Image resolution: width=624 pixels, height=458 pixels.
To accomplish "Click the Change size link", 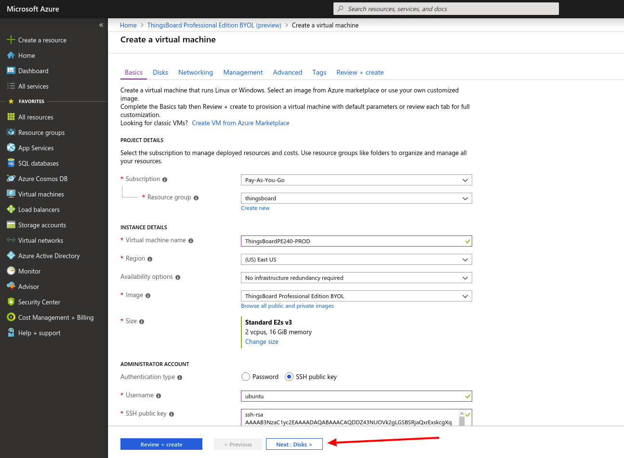I will [262, 341].
